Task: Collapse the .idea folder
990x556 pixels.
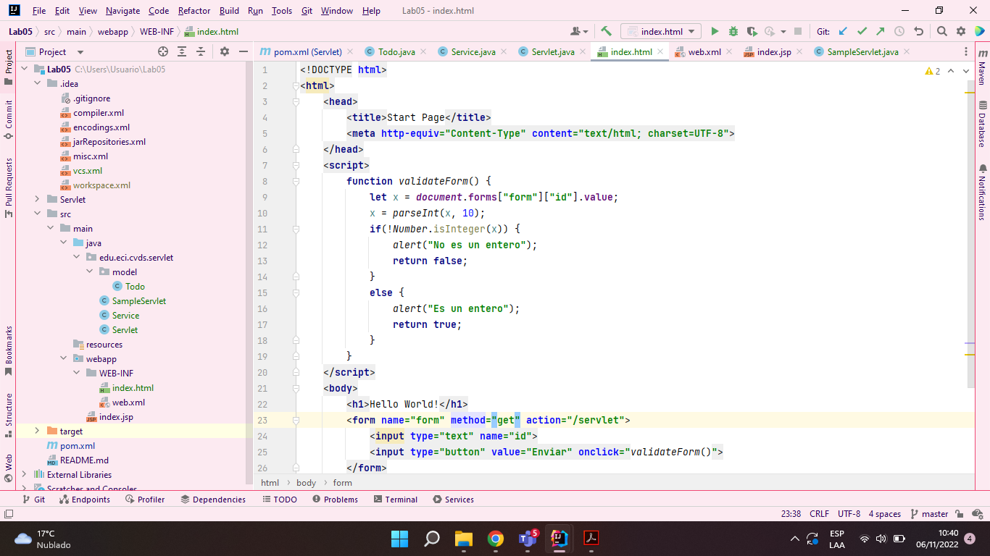Action: 38,84
